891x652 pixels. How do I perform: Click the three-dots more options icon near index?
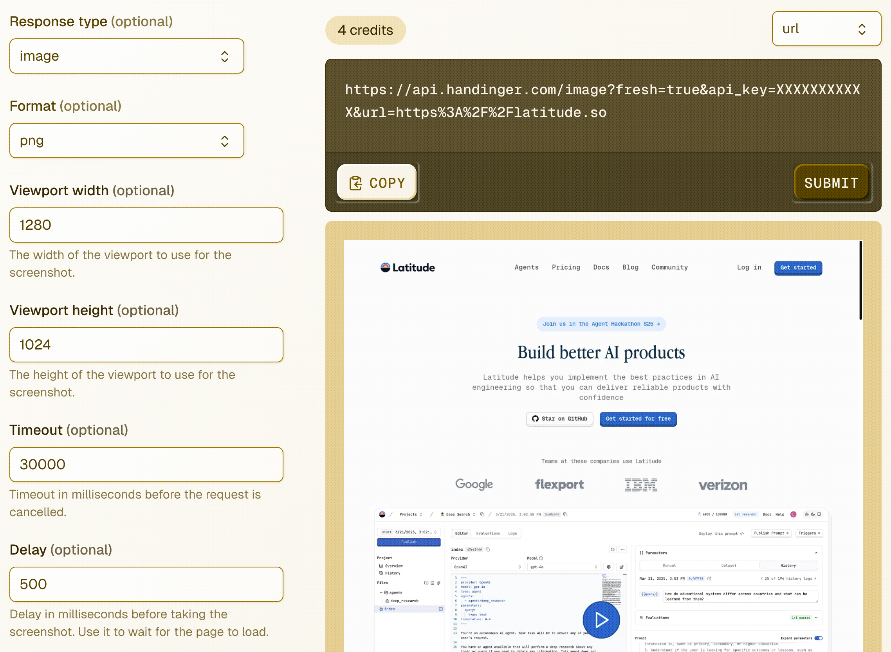(622, 549)
